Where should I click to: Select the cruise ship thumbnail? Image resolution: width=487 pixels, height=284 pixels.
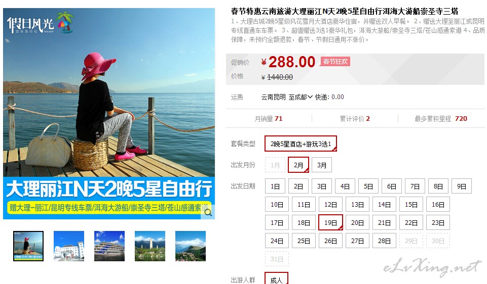click(x=109, y=246)
